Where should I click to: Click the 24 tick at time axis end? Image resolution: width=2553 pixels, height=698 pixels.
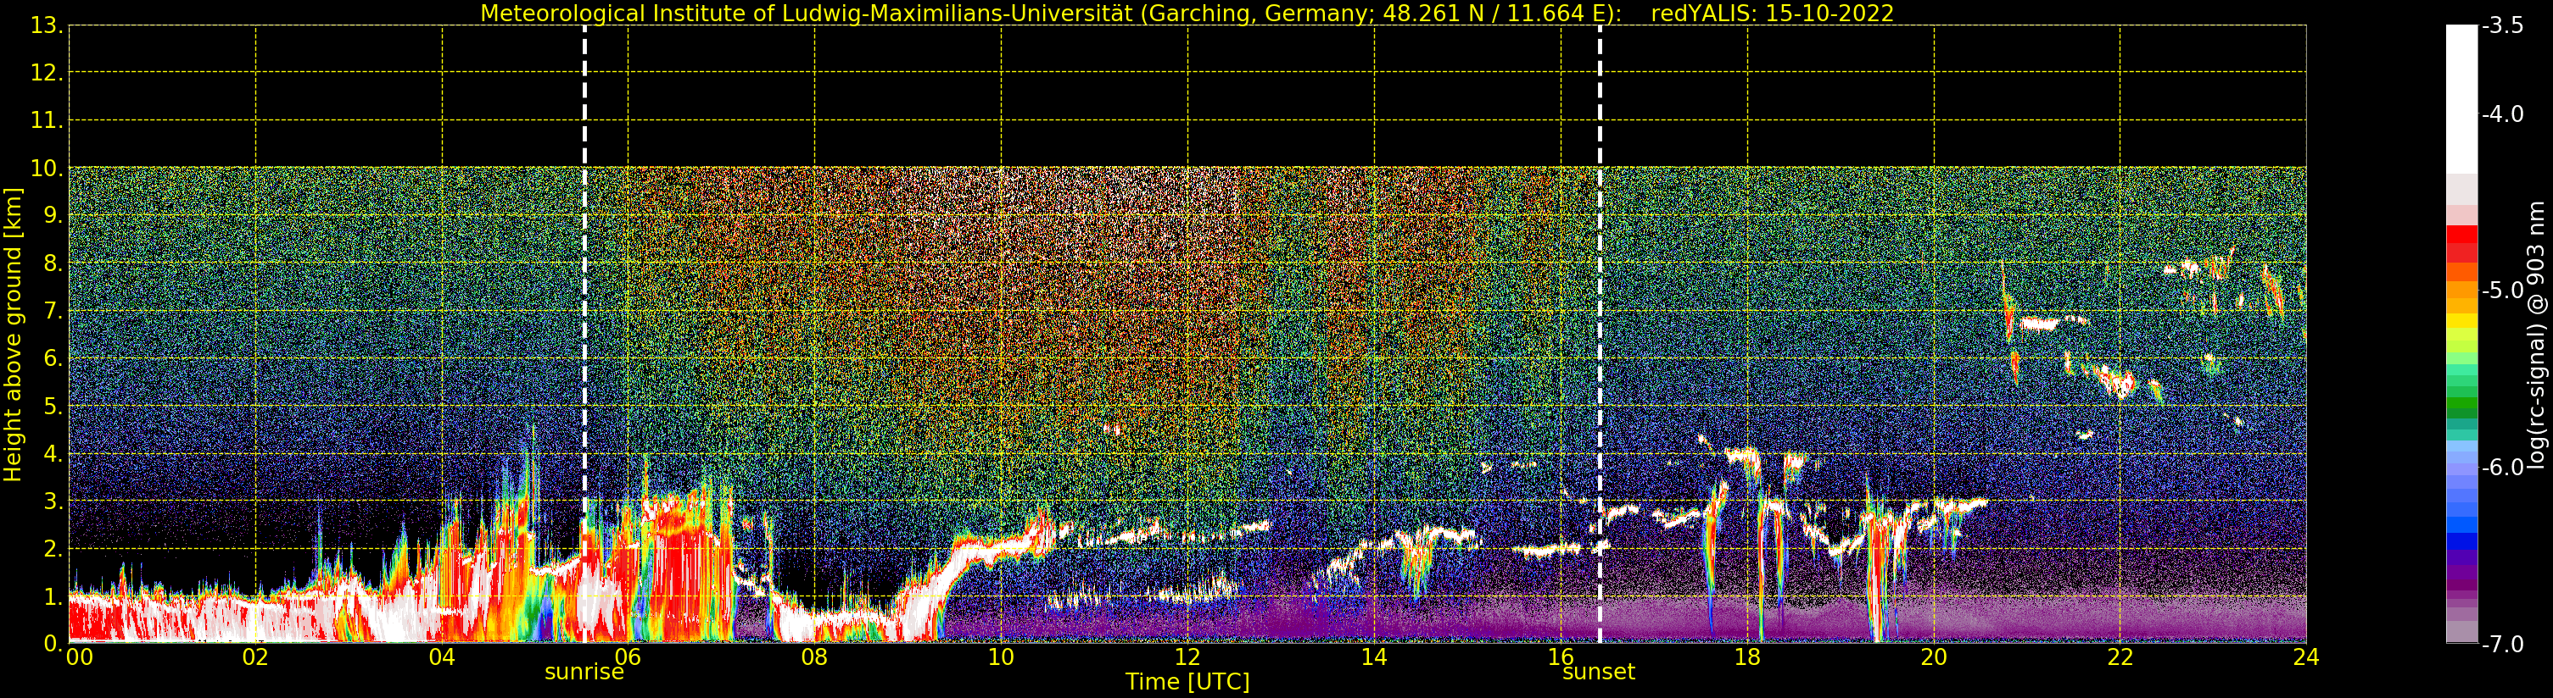click(x=2306, y=656)
